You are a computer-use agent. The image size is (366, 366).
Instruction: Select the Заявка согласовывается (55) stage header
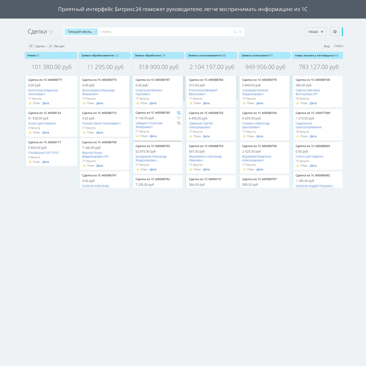[x=211, y=55]
